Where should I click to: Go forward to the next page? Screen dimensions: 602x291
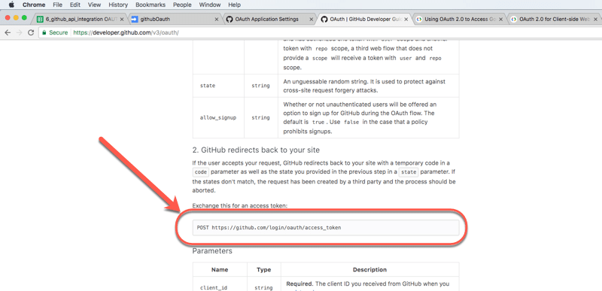pyautogui.click(x=20, y=32)
